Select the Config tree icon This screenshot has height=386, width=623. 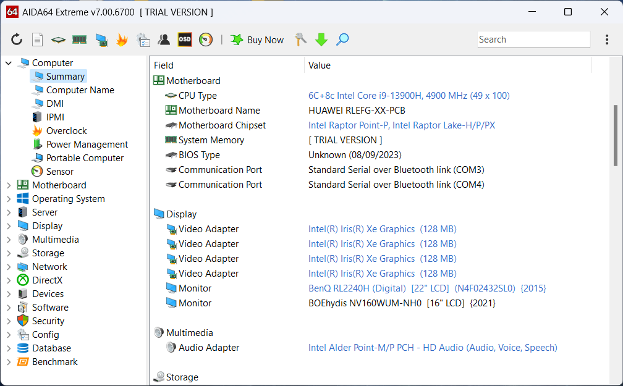[x=23, y=334]
